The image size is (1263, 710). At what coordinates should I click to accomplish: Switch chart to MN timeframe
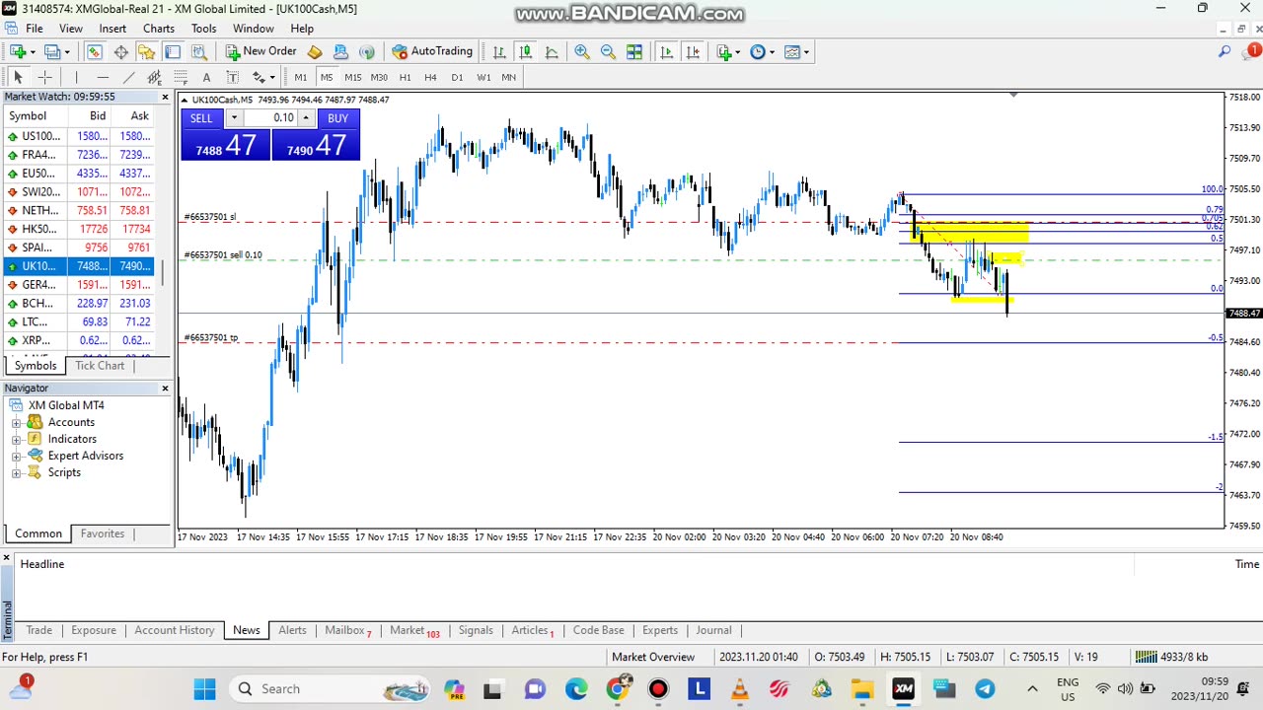coord(509,77)
